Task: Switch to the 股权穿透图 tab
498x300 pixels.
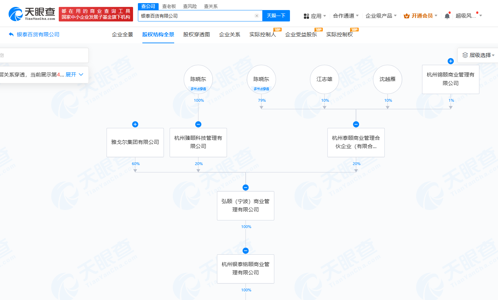Action: click(x=197, y=35)
